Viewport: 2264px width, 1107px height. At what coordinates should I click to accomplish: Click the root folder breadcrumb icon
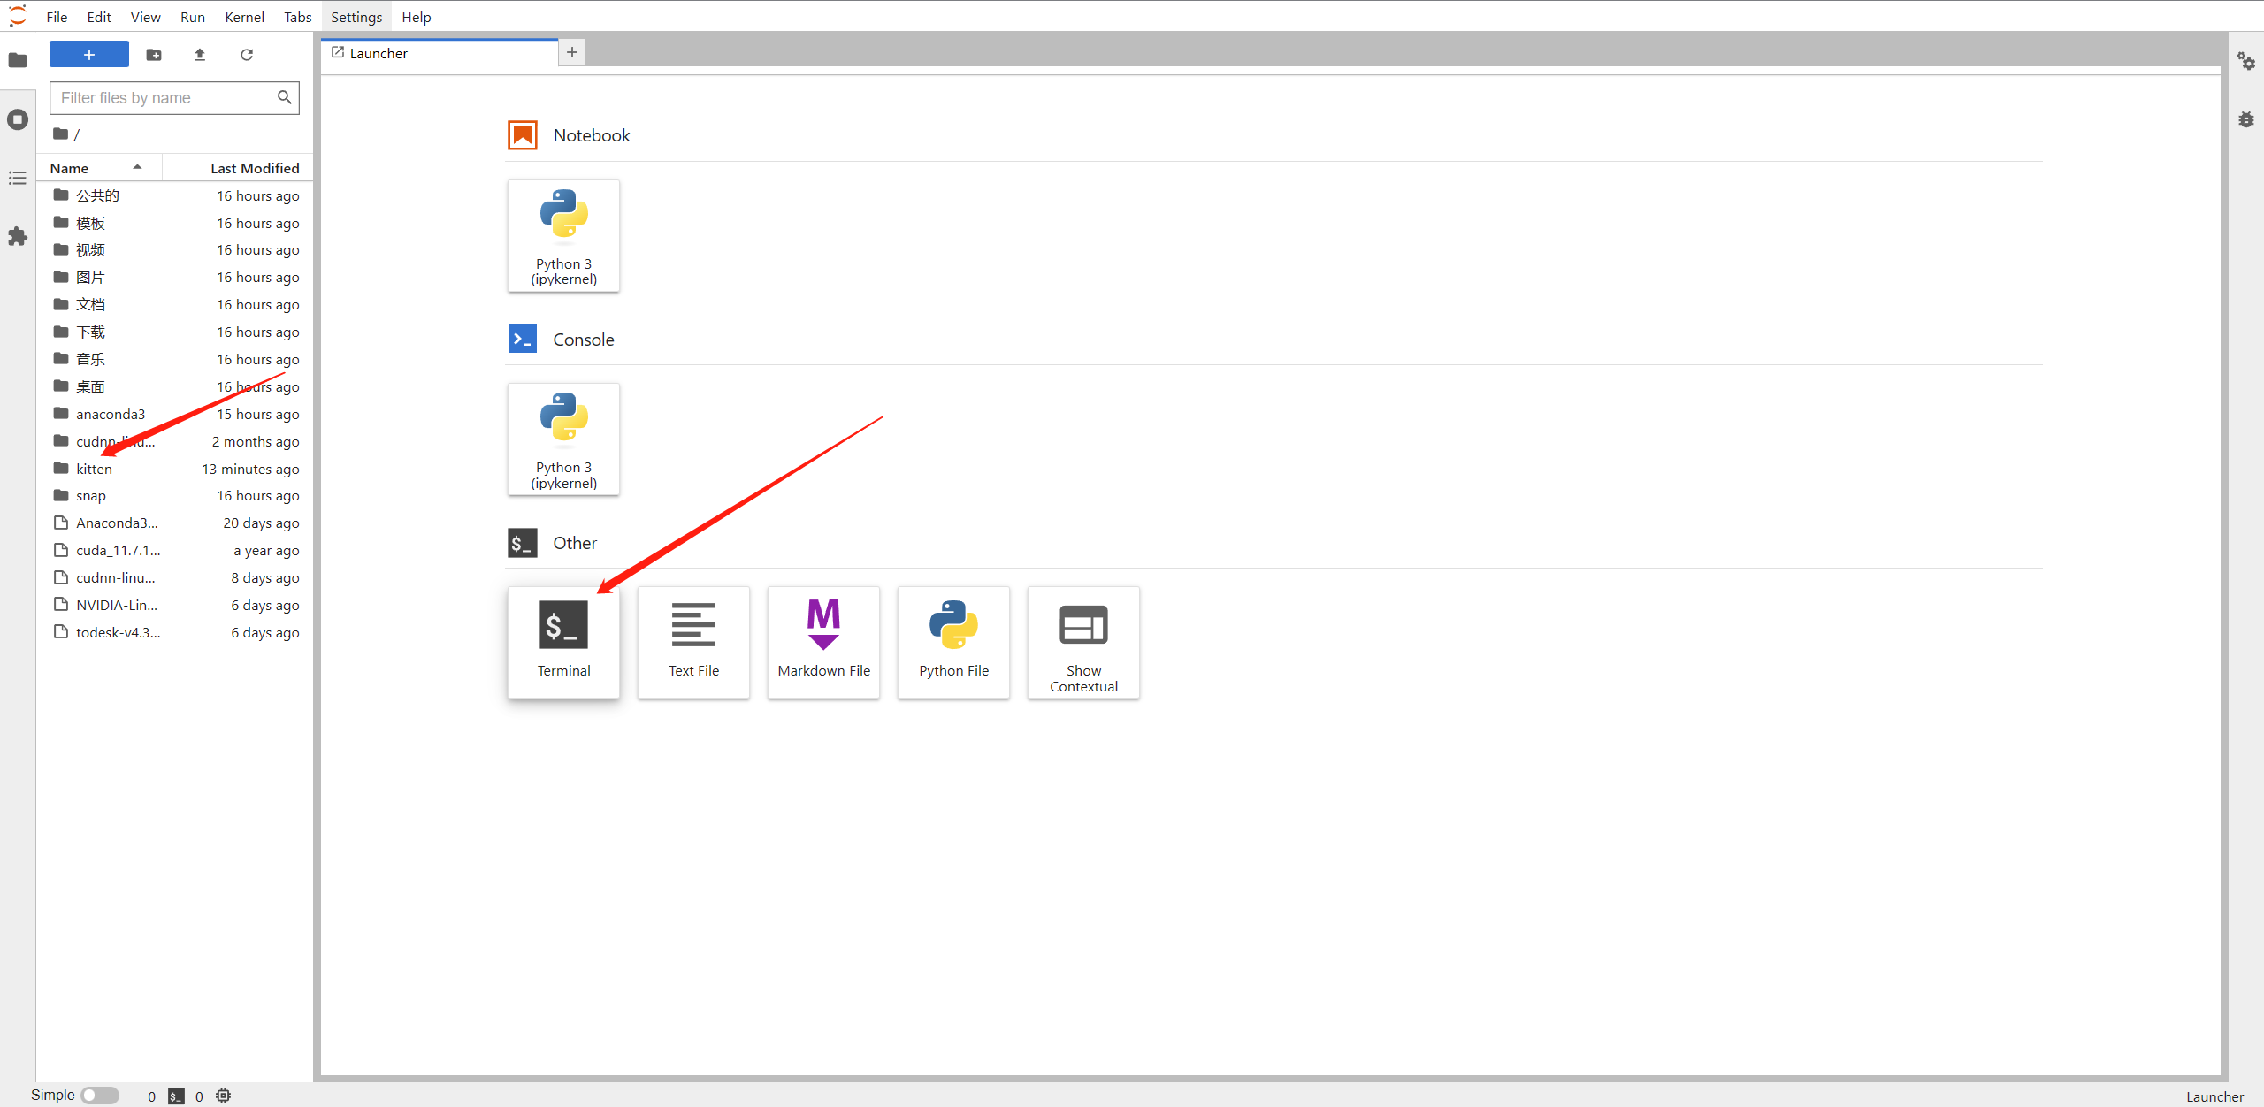60,134
